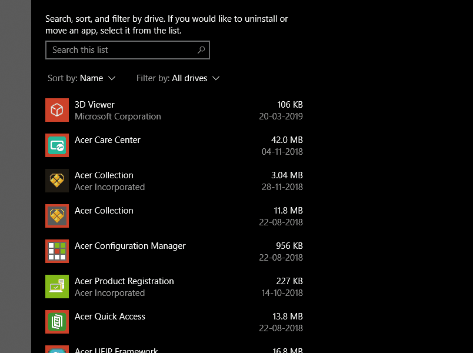Click the Acer Care Center icon
The image size is (473, 353).
click(x=57, y=145)
